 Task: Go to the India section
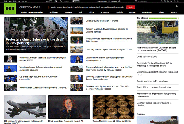[x=80, y=12]
